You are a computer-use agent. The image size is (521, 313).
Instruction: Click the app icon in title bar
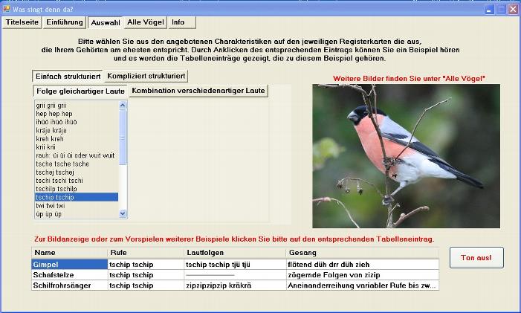coord(7,9)
